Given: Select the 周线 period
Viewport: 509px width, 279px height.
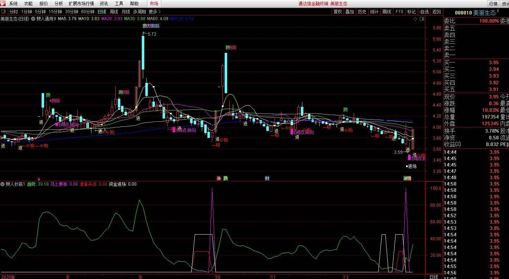Looking at the screenshot, I should pyautogui.click(x=114, y=12).
